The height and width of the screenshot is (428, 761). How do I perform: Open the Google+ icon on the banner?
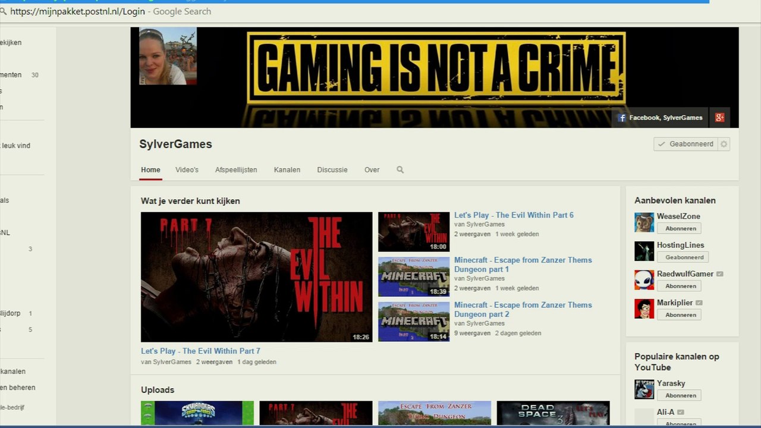pyautogui.click(x=719, y=118)
